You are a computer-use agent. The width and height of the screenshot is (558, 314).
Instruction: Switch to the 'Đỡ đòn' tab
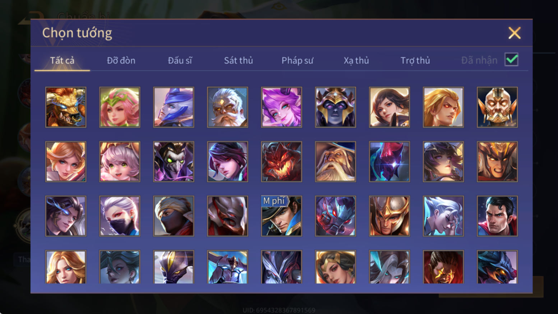tap(121, 60)
